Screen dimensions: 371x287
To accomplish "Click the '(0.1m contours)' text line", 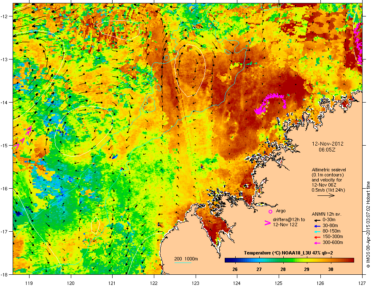I will 328,175.
